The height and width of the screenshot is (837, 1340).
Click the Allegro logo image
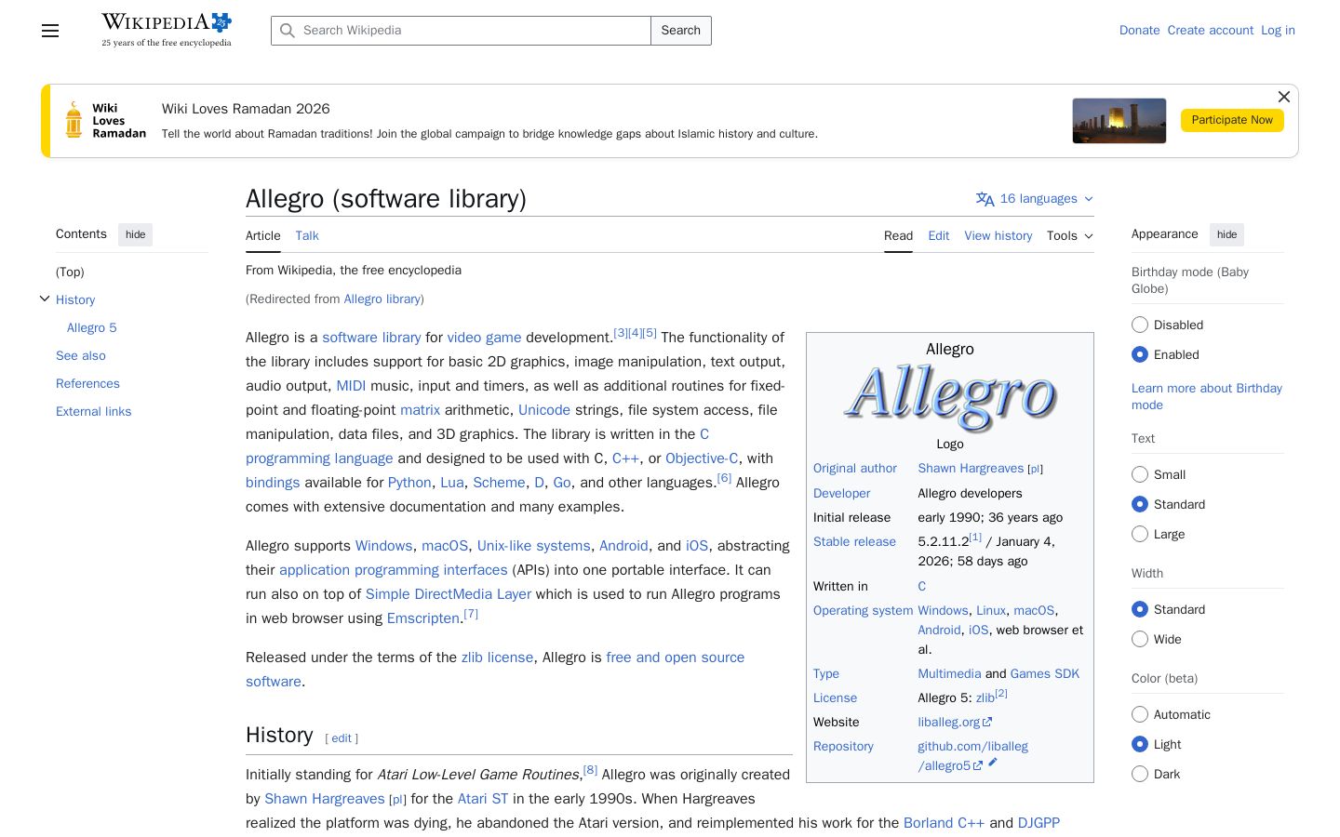[x=950, y=397]
